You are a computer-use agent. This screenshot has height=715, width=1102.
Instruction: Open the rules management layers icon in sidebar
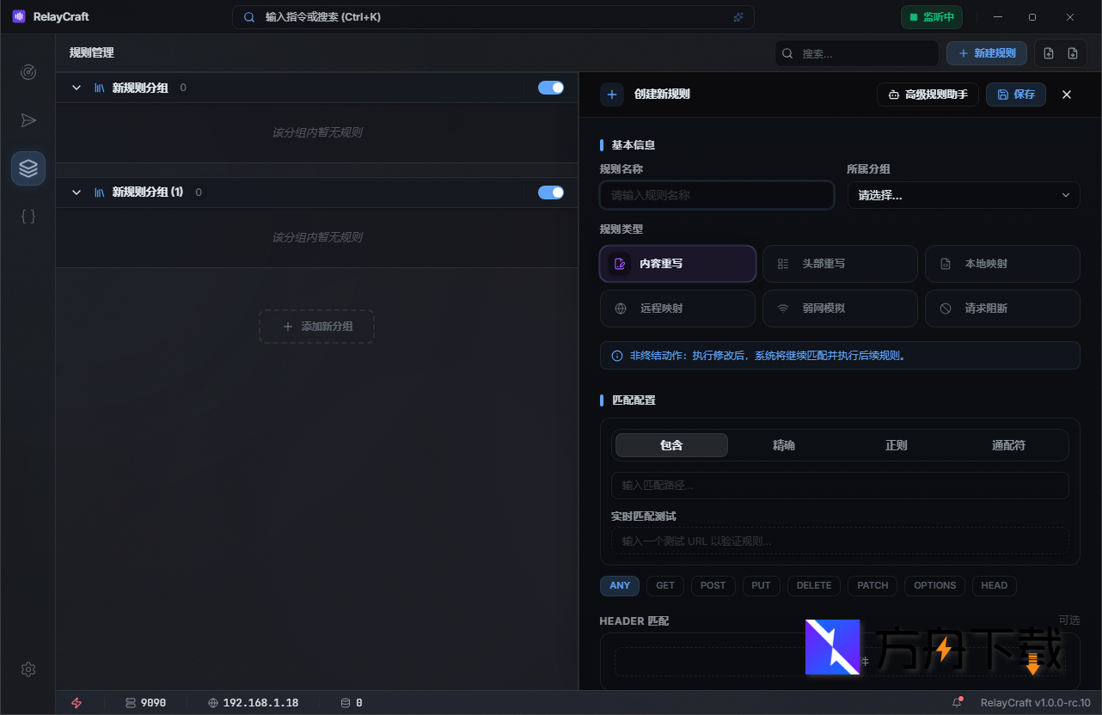click(28, 168)
